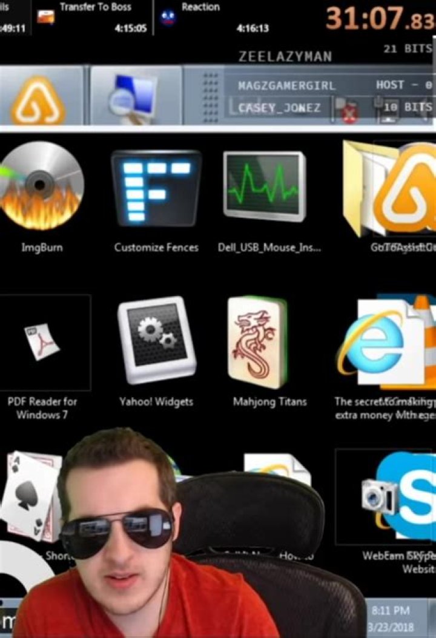Screen dimensions: 436x638
Task: Launch Customize Fences shortcut
Action: pyautogui.click(x=156, y=188)
